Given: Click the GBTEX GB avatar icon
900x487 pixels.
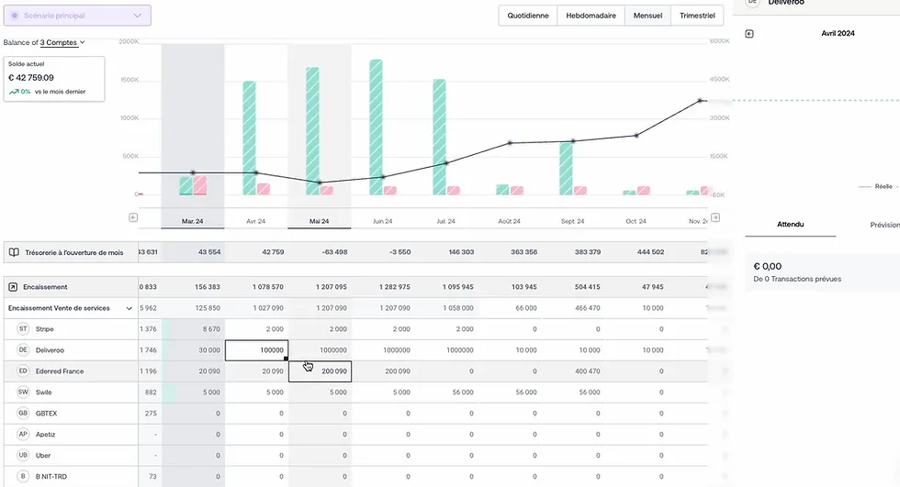Looking at the screenshot, I should 23,414.
